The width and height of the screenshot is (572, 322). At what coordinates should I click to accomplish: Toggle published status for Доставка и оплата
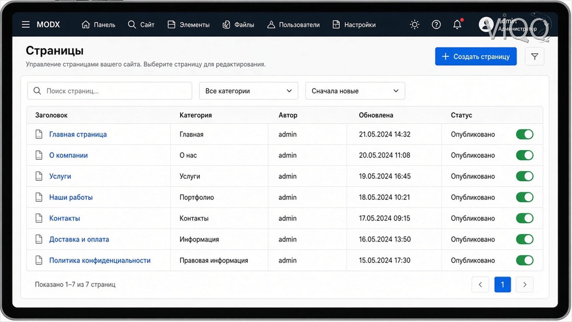click(x=525, y=239)
